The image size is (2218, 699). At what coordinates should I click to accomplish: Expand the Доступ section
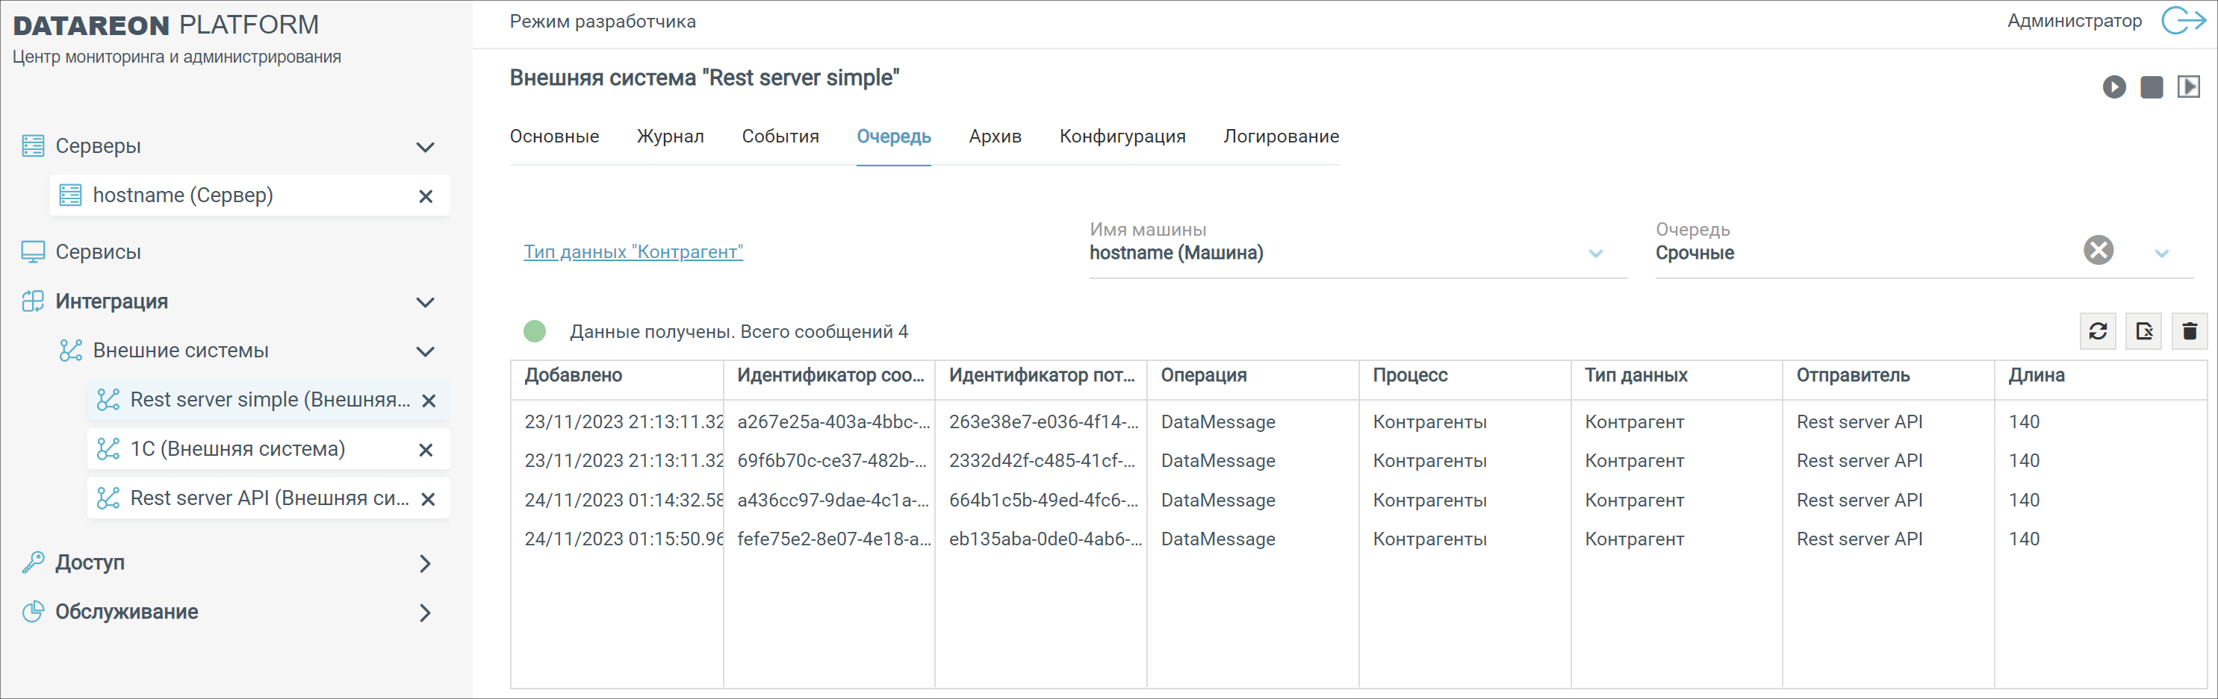(x=424, y=563)
